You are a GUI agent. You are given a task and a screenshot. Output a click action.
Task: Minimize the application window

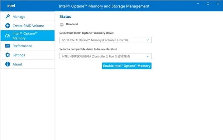[x=199, y=3]
